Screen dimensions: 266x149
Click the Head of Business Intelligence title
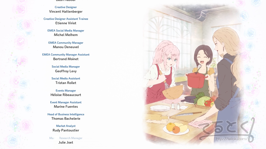[x=66, y=114]
